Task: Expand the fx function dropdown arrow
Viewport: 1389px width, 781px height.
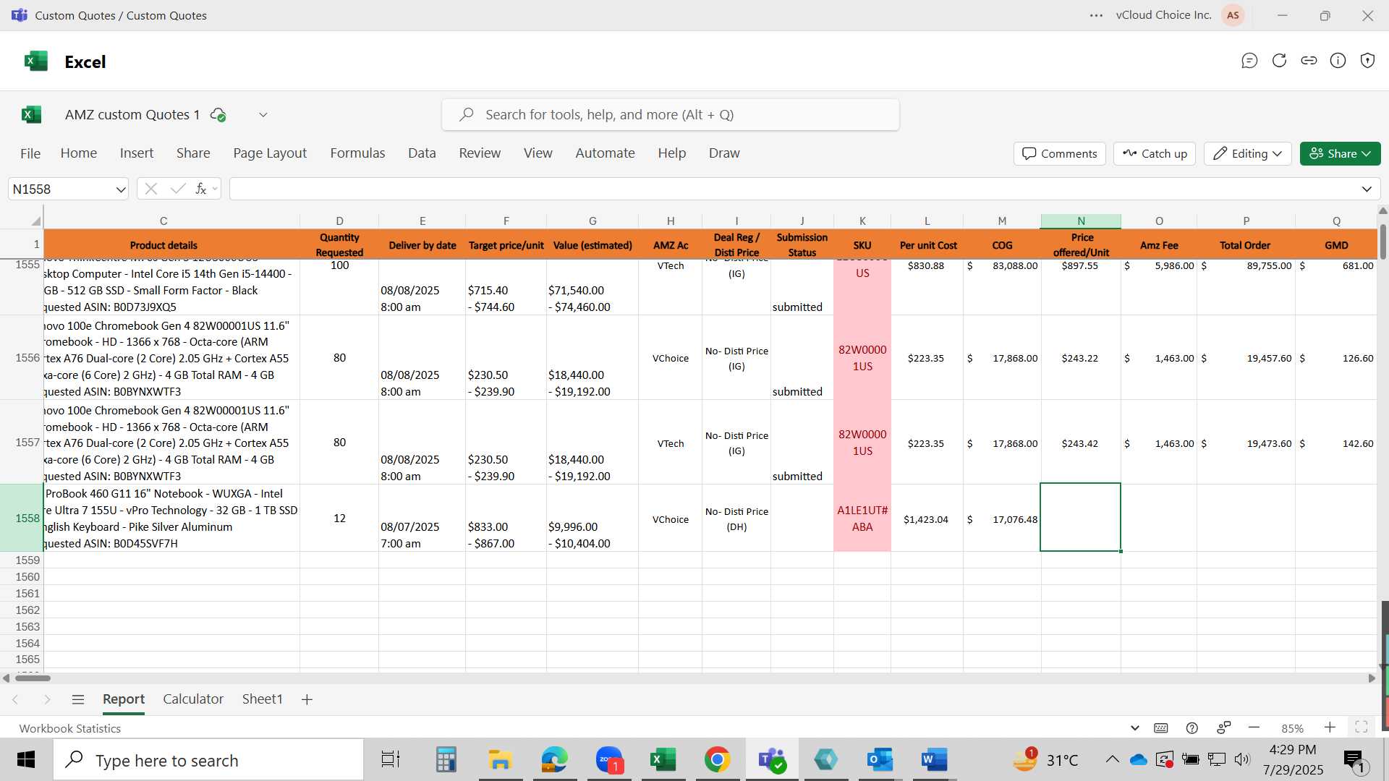Action: pyautogui.click(x=215, y=189)
